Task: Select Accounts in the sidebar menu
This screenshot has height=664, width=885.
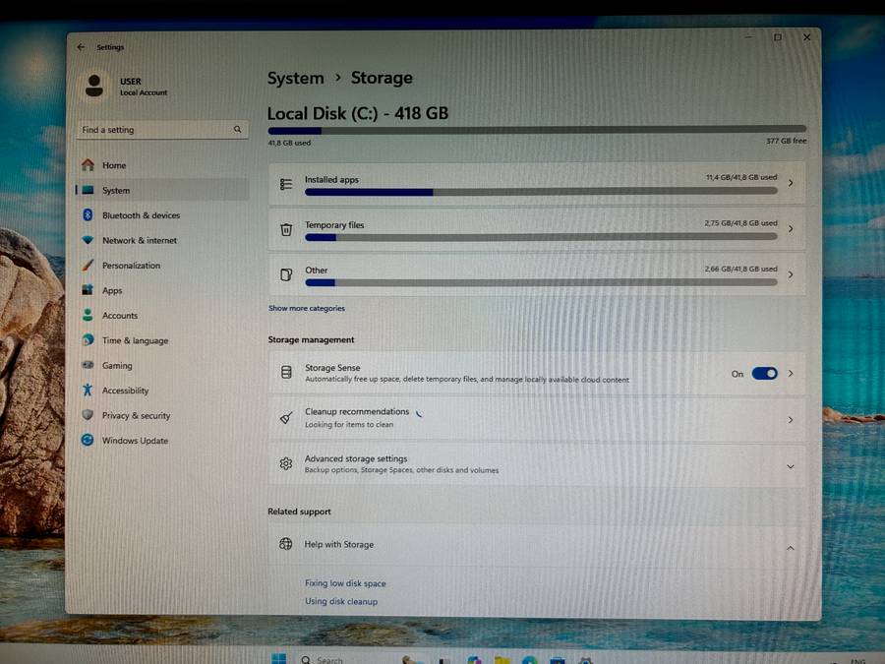Action: click(x=120, y=316)
